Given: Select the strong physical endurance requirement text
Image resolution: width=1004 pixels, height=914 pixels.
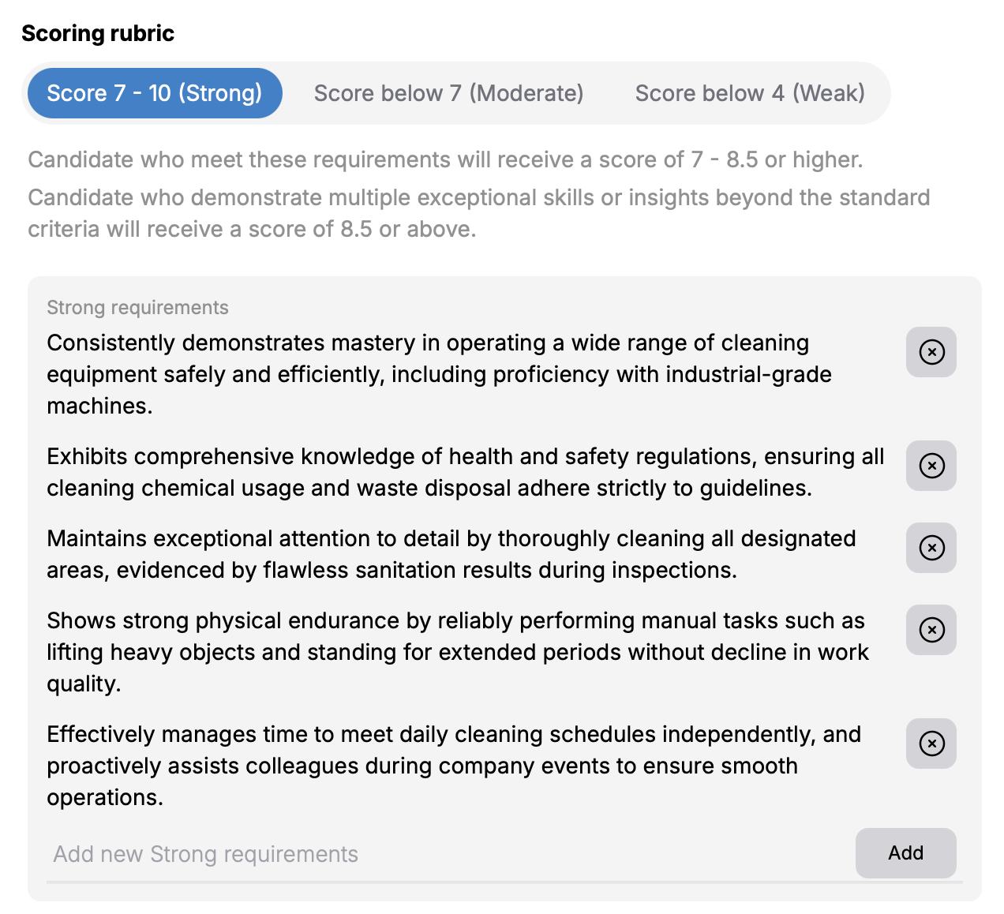Looking at the screenshot, I should (x=458, y=652).
